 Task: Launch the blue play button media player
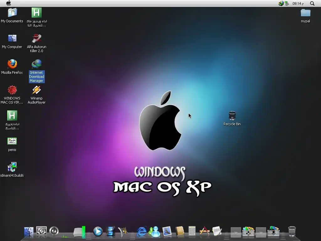click(98, 232)
